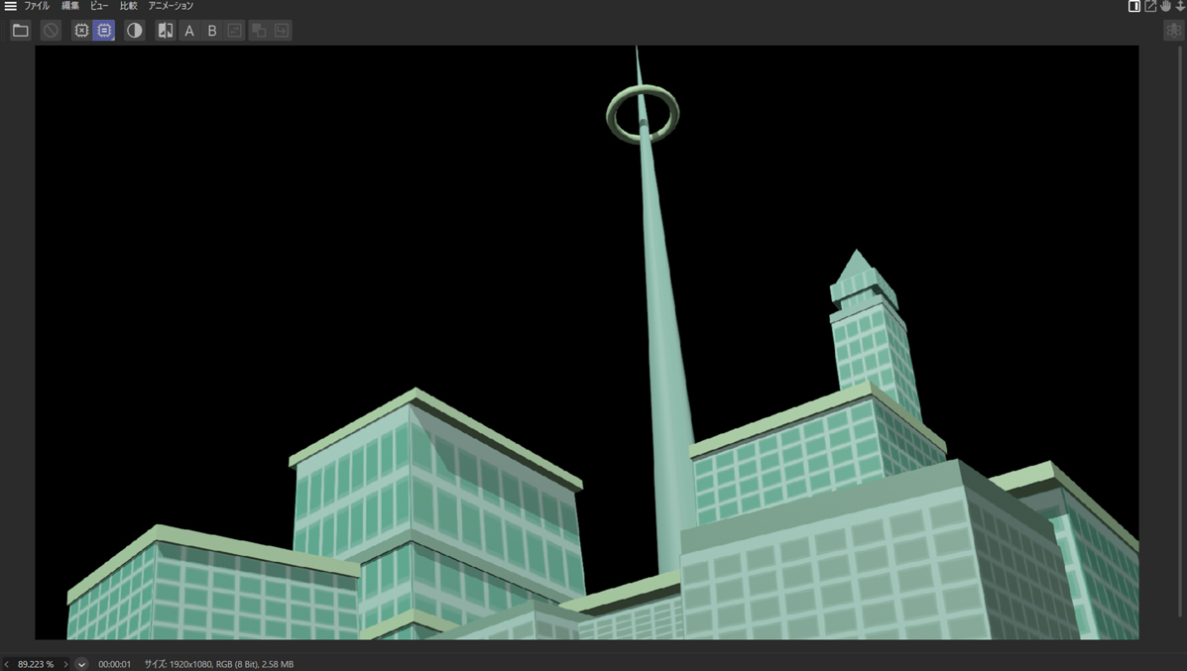The width and height of the screenshot is (1187, 671).
Task: Click the Stop Rendering circle-slash icon
Action: [51, 31]
